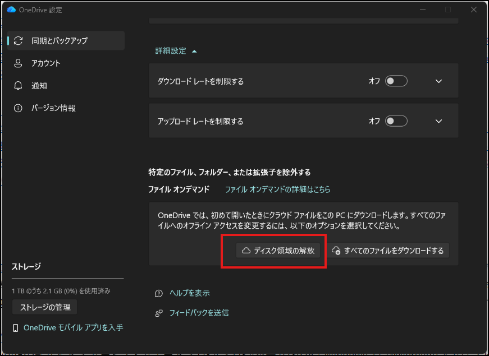Open OneDrive モバイル アプリを入手 link
Image resolution: width=489 pixels, height=356 pixels.
(x=74, y=327)
